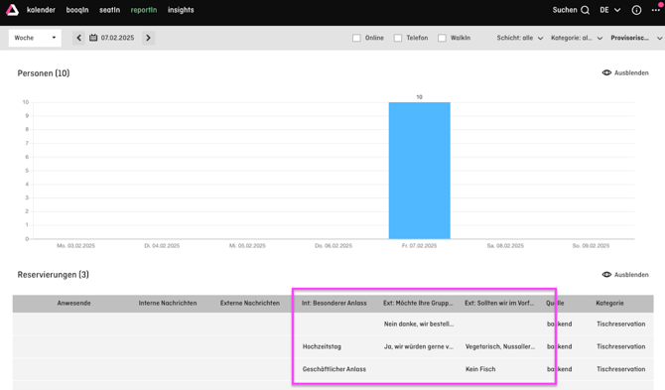Enable the WalkIn checkbox

(442, 38)
